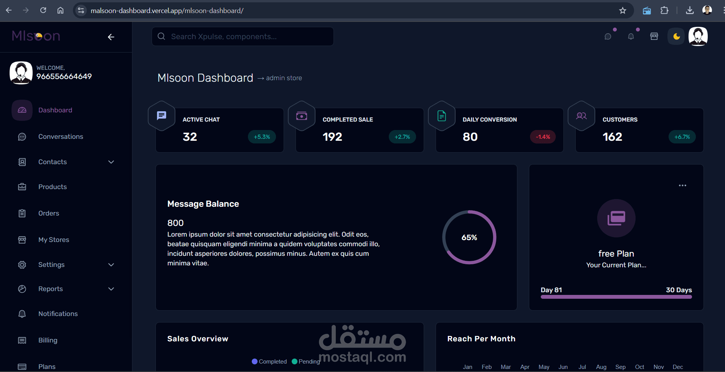Click the sidebar profile avatar
This screenshot has height=372, width=725.
coord(21,73)
